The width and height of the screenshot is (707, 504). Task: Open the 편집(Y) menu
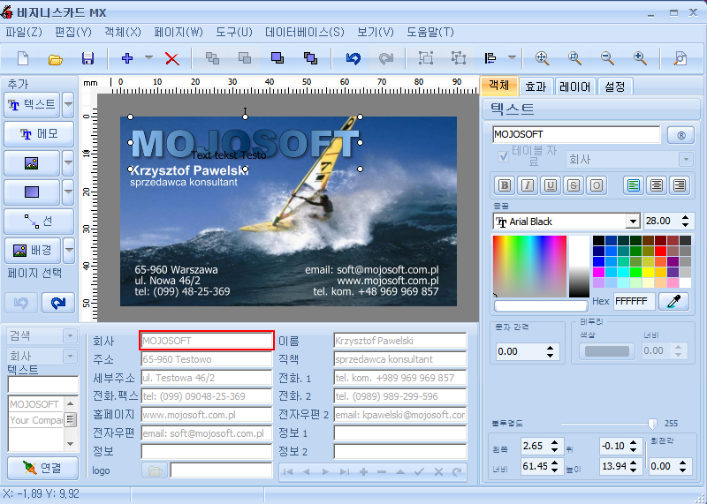tap(73, 33)
